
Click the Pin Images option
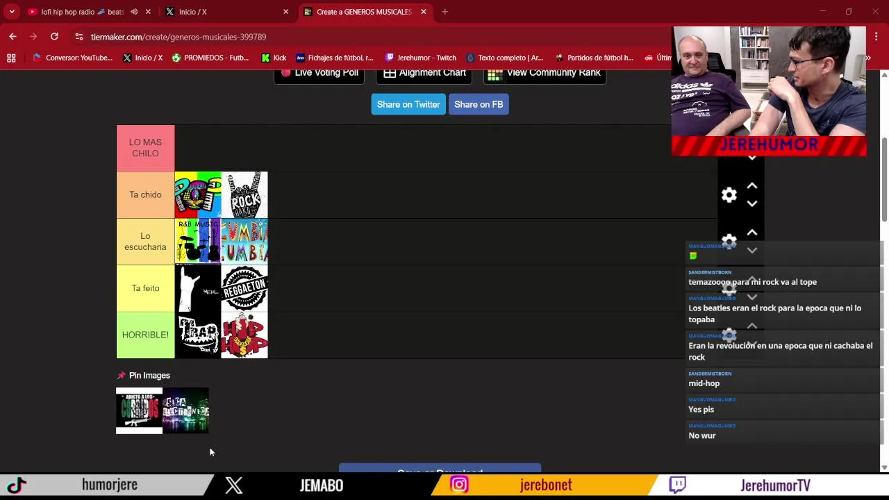click(x=144, y=376)
